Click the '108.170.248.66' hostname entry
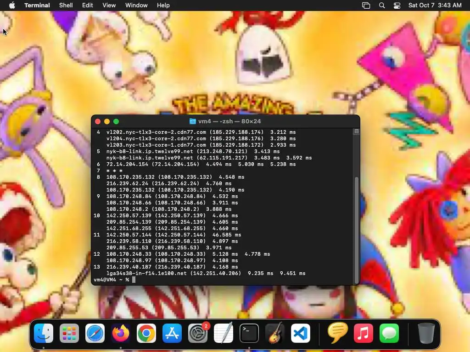 [x=129, y=203]
